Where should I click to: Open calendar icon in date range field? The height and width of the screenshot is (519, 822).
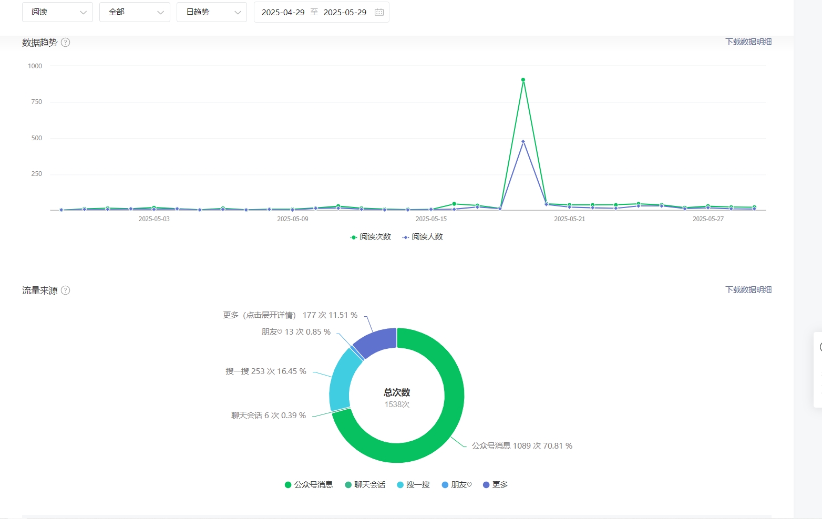pyautogui.click(x=379, y=12)
